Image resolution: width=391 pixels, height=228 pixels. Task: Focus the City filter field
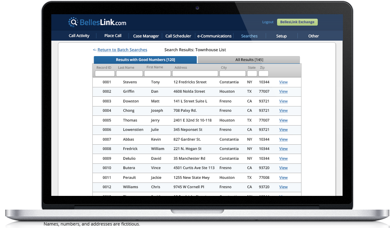pyautogui.click(x=232, y=73)
